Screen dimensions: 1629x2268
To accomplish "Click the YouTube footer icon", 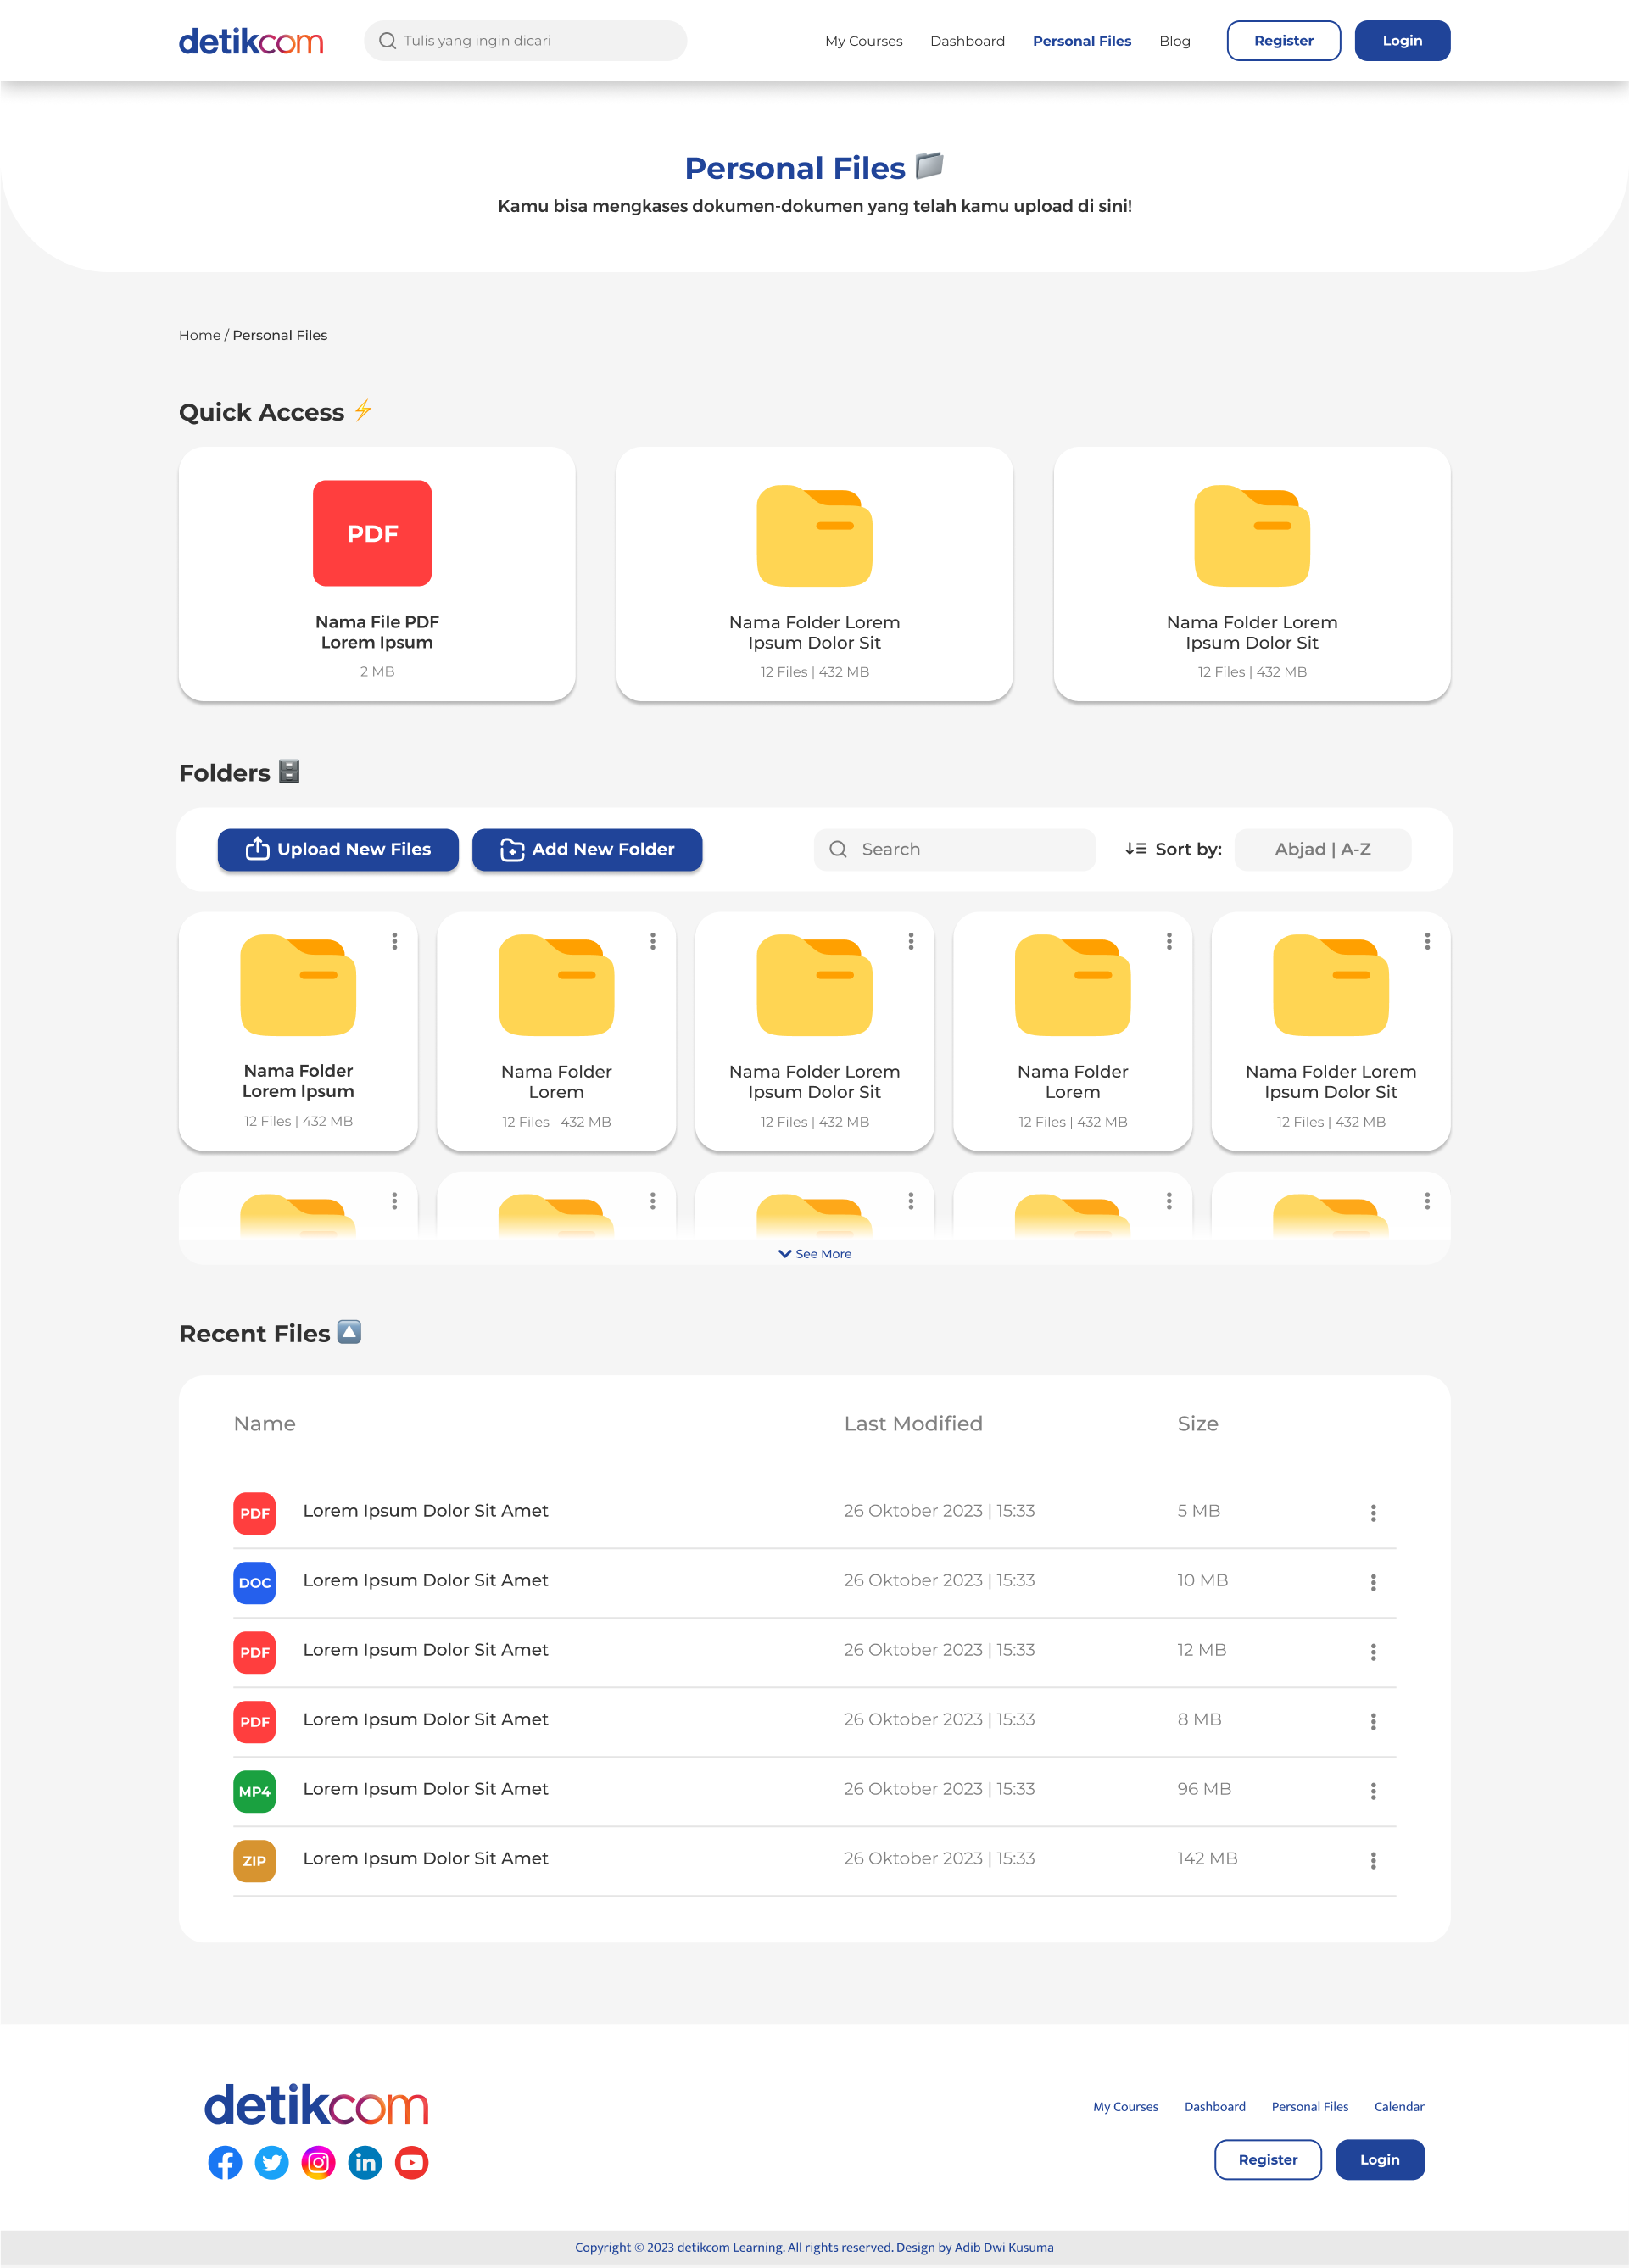I will [411, 2163].
